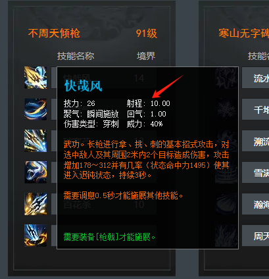Screen dimensions: 269x279
Task: Click the blue spear ground-strike skill icon
Action: click(x=36, y=236)
